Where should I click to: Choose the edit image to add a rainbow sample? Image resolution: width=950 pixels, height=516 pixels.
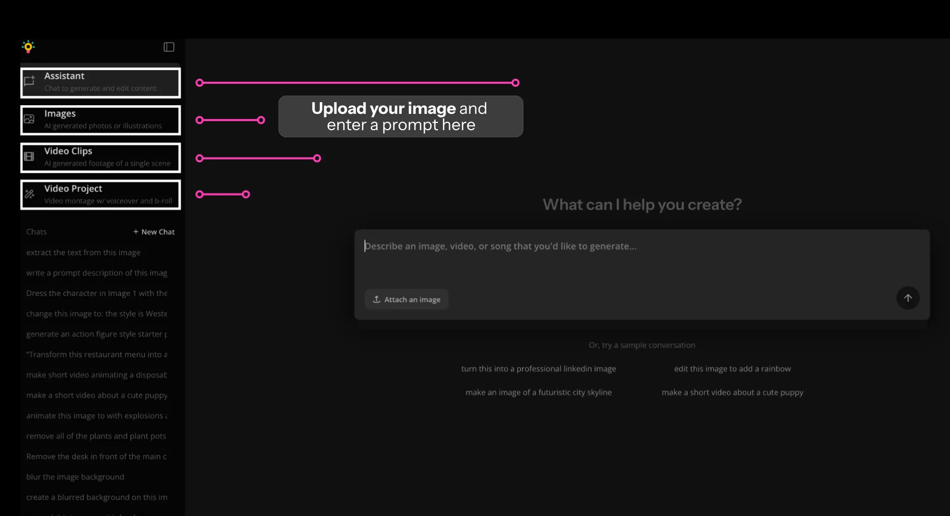click(732, 369)
